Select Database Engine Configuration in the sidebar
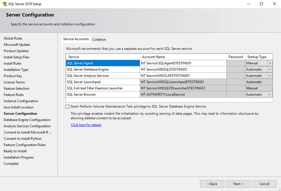The height and width of the screenshot is (191, 281). coord(27,120)
